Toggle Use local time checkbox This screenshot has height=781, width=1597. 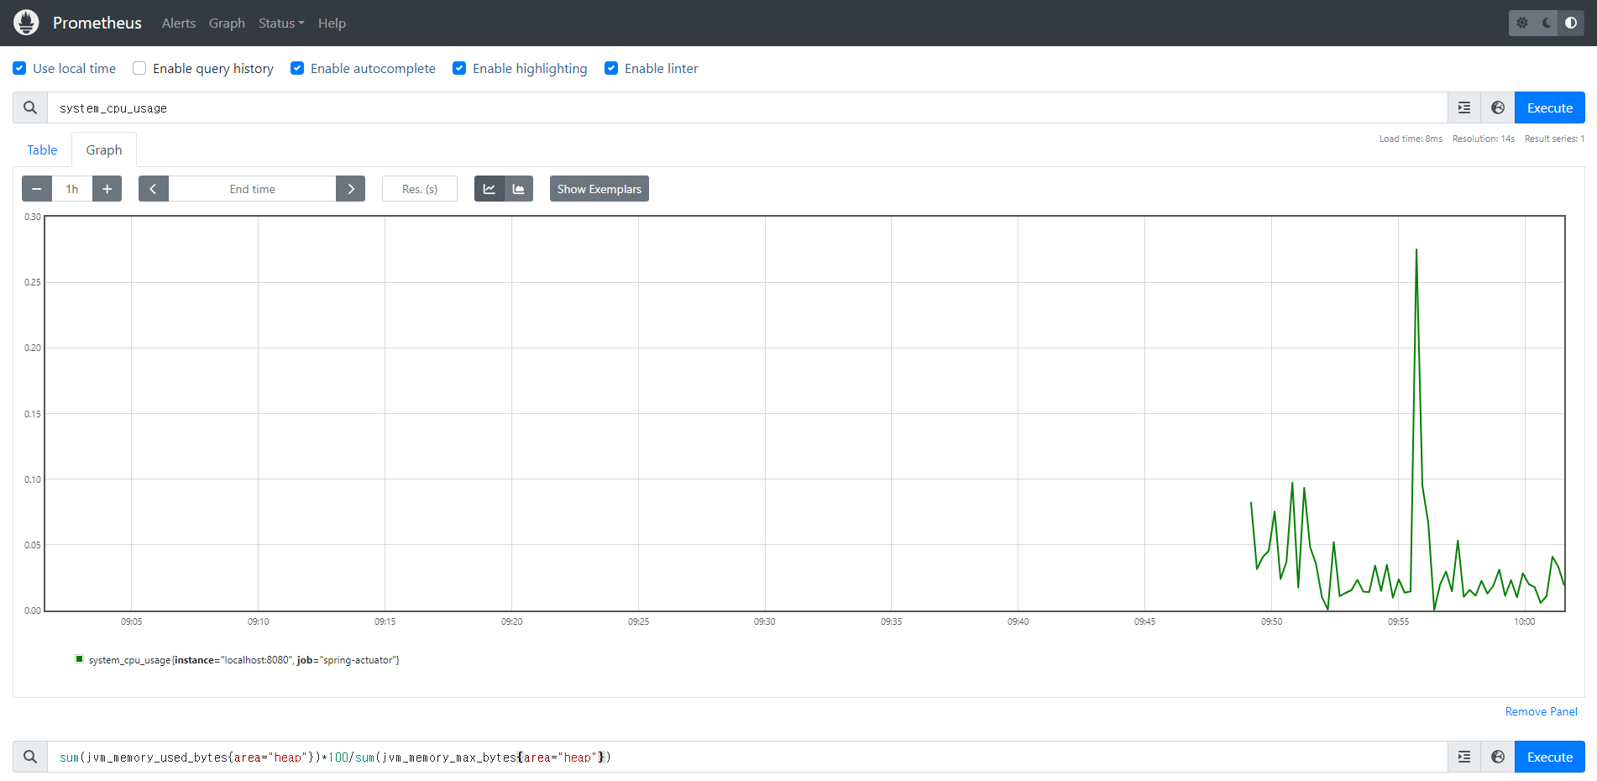coord(19,68)
